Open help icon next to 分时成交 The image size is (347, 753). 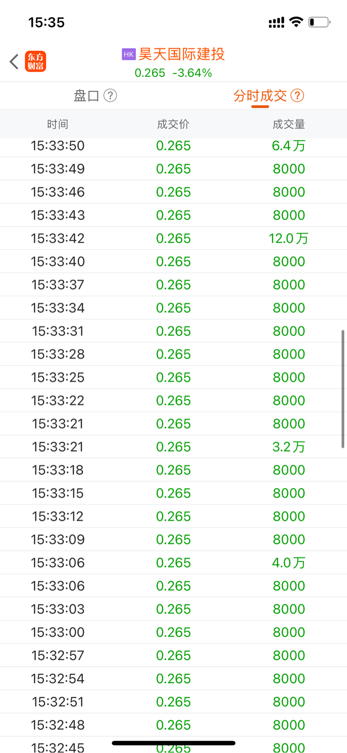pos(297,96)
